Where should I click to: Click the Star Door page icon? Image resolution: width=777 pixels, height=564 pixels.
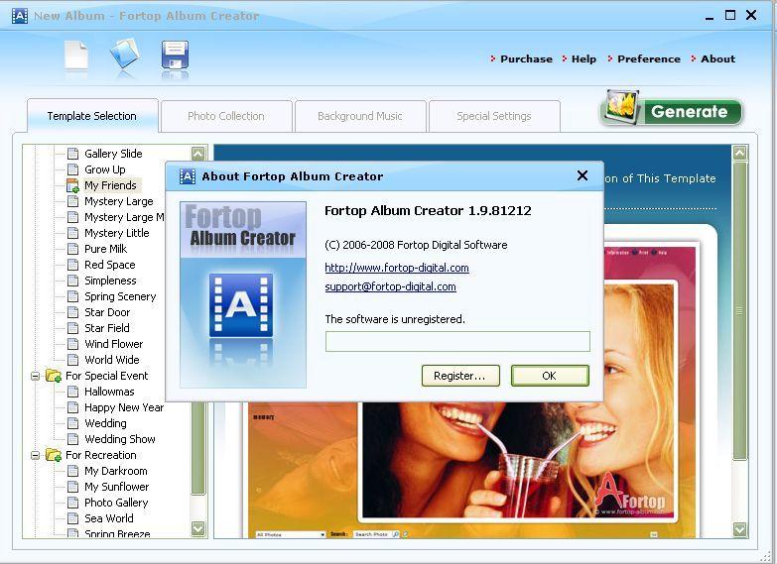coord(72,312)
